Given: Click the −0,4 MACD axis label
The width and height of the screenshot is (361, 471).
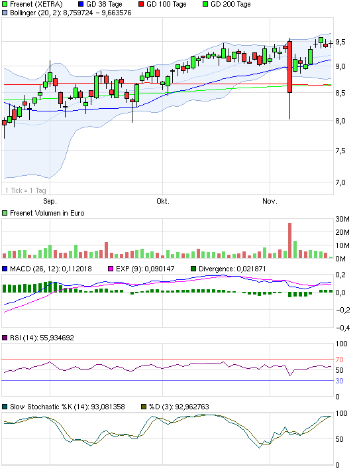Looking at the screenshot, I should tap(342, 328).
